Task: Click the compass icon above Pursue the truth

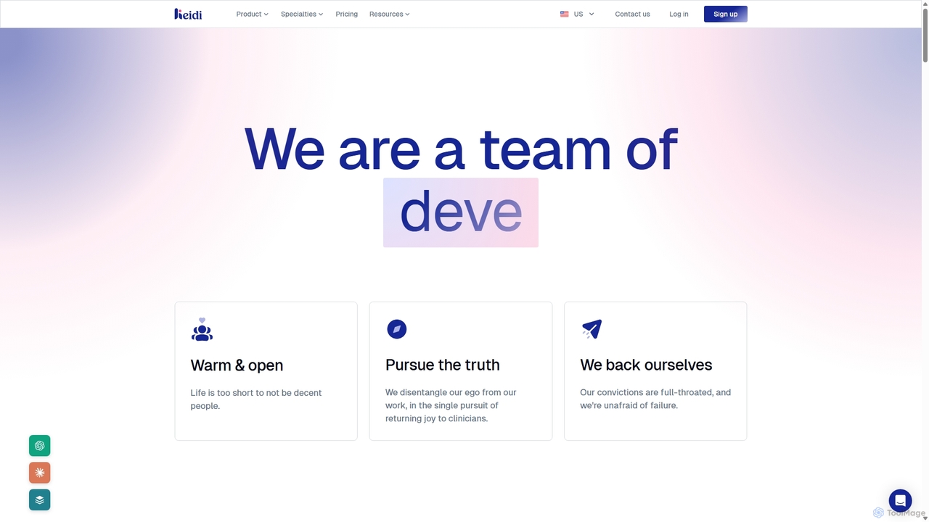Action: [396, 329]
